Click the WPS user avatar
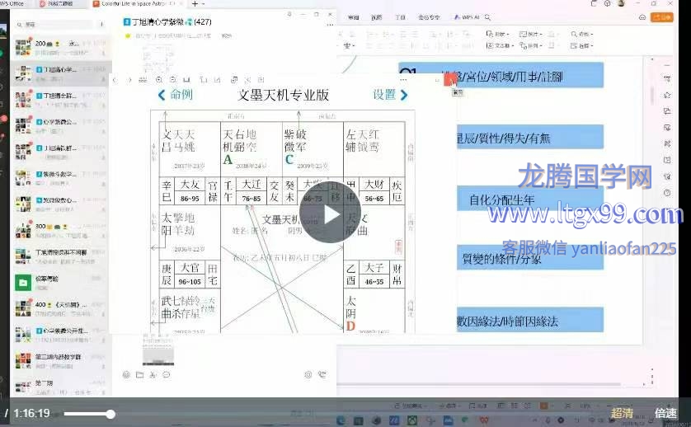 click(x=622, y=3)
